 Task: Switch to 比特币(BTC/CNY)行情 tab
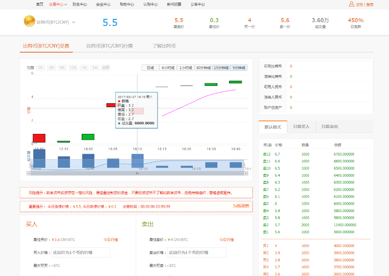click(109, 46)
